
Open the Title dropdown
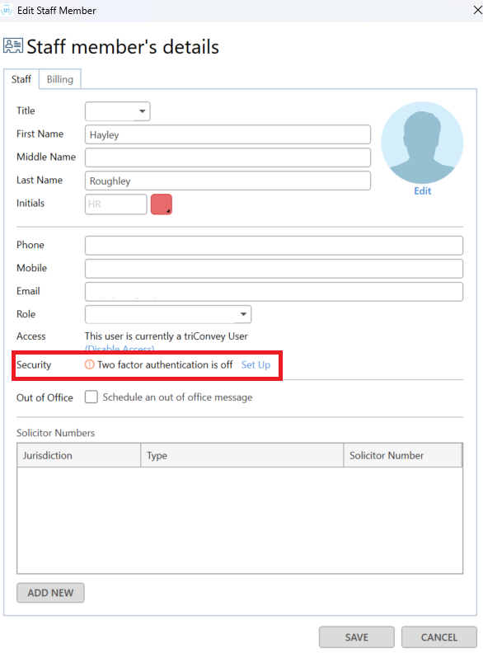point(117,111)
